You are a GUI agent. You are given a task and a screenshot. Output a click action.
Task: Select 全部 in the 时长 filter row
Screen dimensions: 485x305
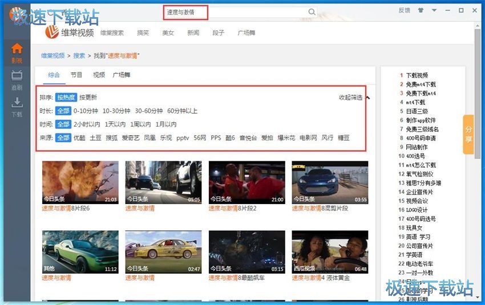pyautogui.click(x=63, y=111)
